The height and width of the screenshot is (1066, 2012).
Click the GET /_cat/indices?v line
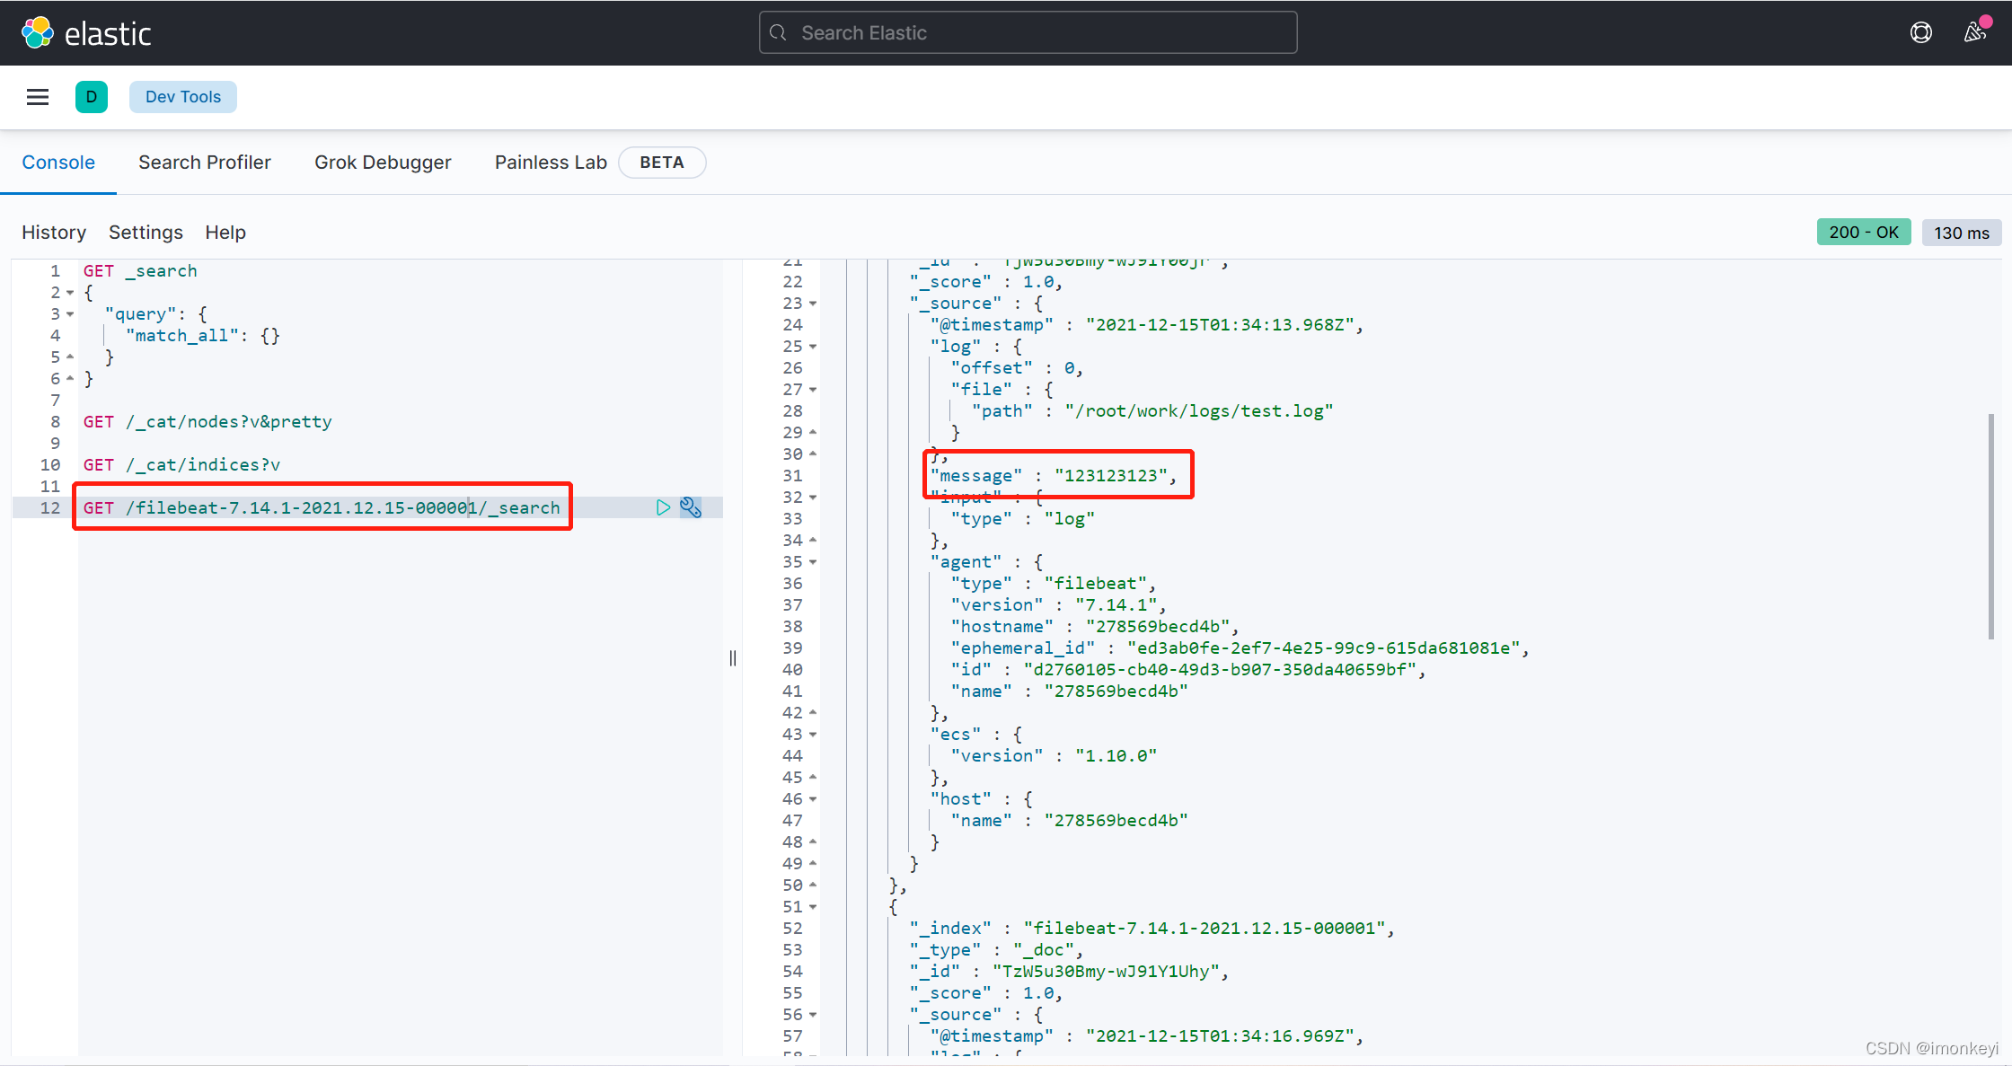tap(181, 465)
